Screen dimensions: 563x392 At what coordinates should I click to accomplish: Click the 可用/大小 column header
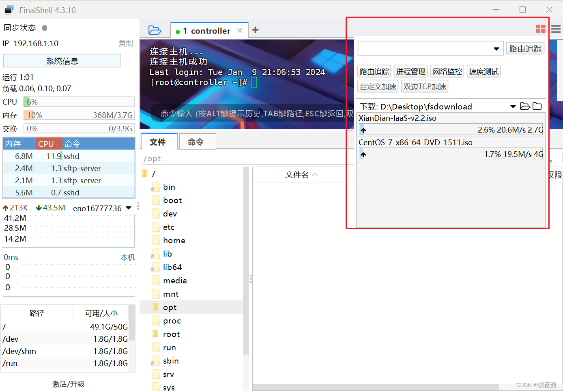point(101,313)
